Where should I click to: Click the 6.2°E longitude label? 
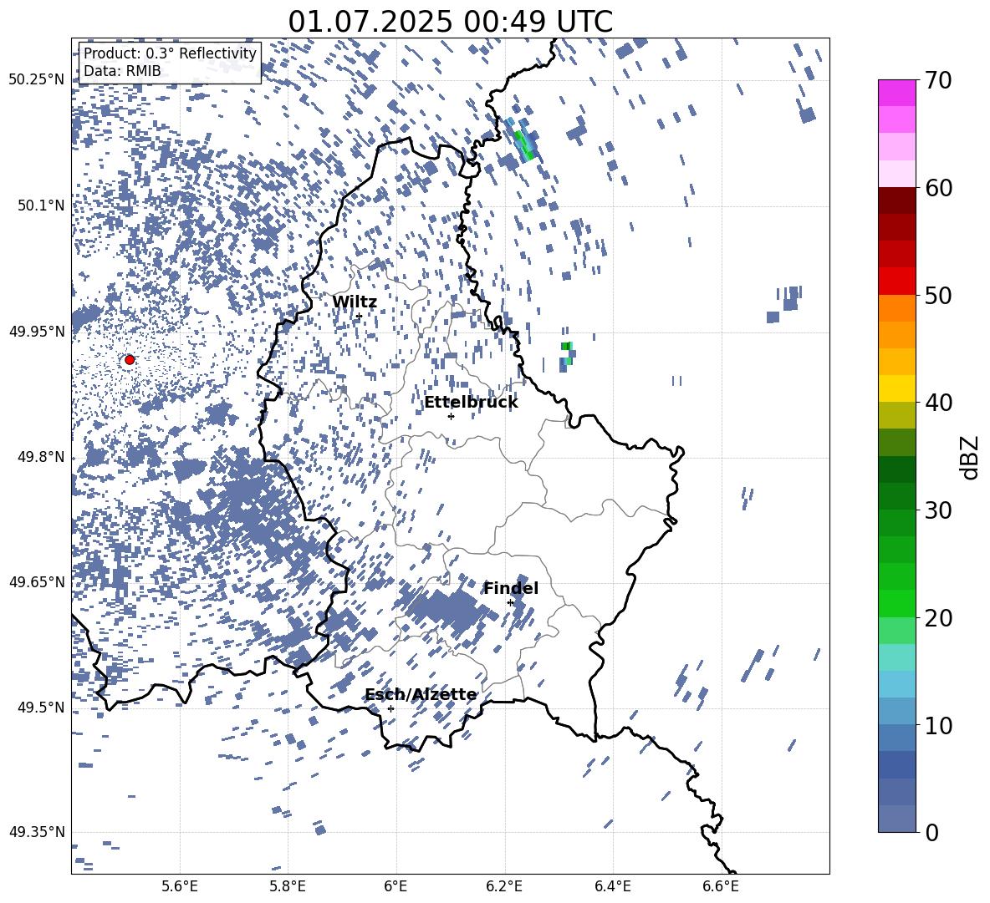(504, 887)
